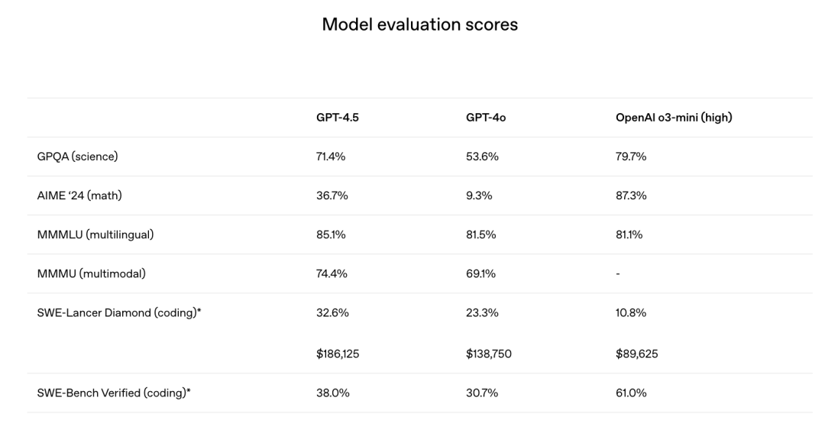Viewport: 825px width, 443px height.
Task: Click the SWE-Lancer Diamond (coding)* row label
Action: (x=119, y=312)
